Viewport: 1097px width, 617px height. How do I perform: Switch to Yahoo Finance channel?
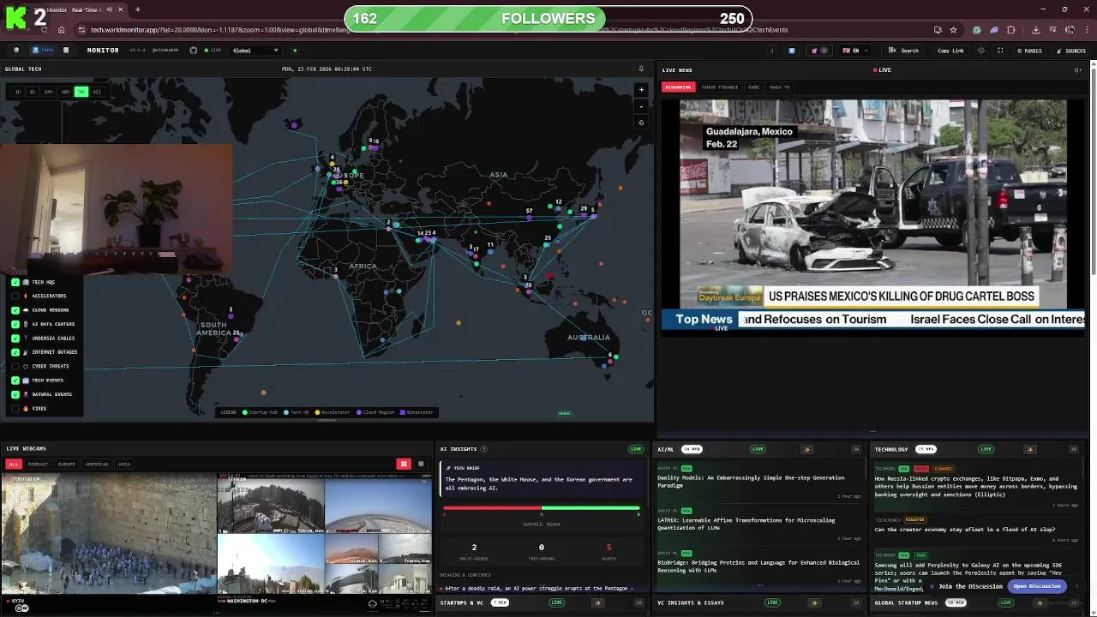pyautogui.click(x=719, y=87)
